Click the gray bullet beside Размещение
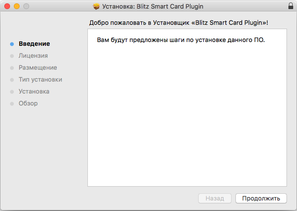 (x=12, y=68)
